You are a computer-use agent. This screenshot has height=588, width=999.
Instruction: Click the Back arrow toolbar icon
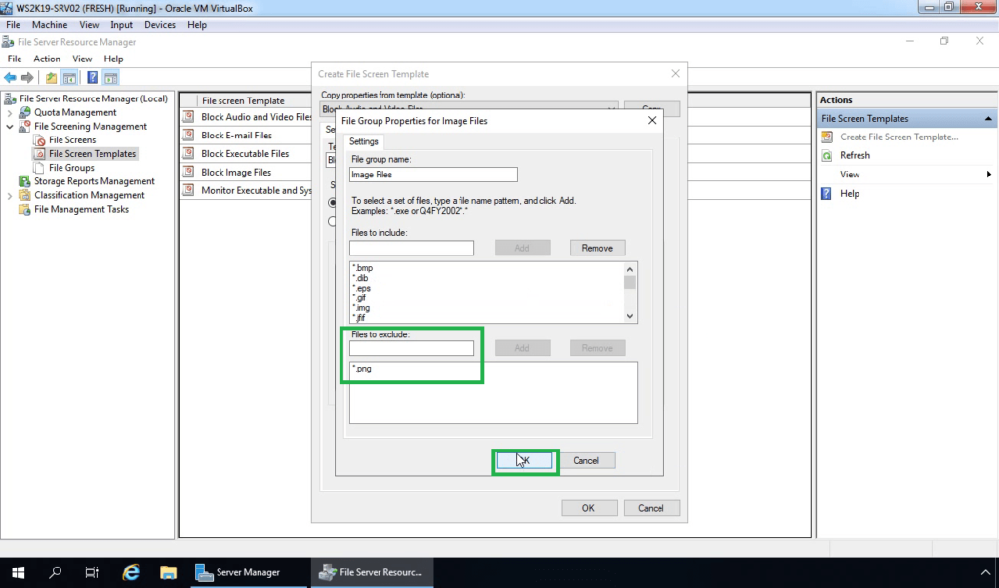(10, 78)
